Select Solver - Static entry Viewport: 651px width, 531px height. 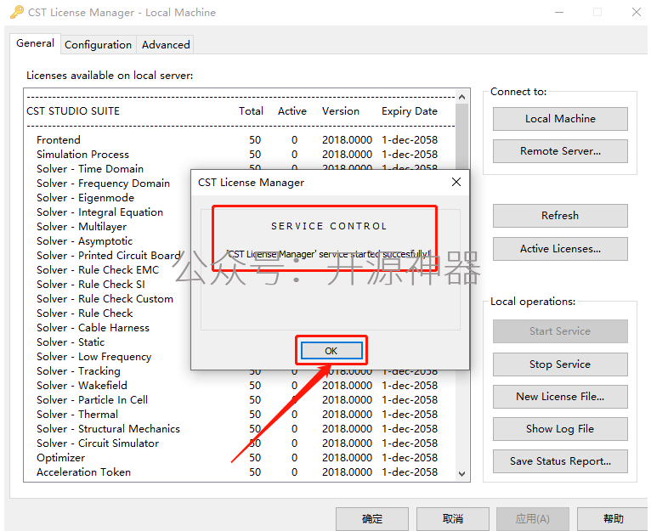click(71, 342)
